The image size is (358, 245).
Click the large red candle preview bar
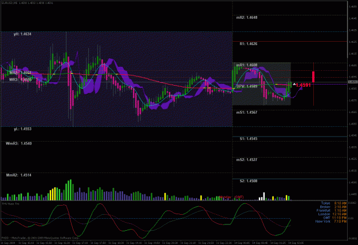(313, 77)
